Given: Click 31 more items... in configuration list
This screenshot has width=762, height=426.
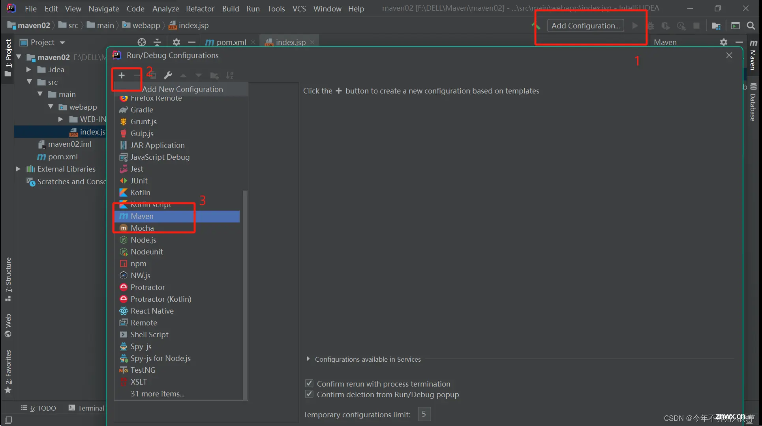Looking at the screenshot, I should [157, 394].
